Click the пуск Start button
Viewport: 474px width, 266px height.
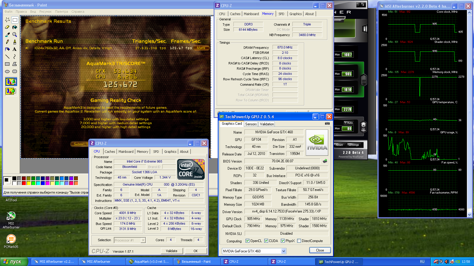coord(14,262)
